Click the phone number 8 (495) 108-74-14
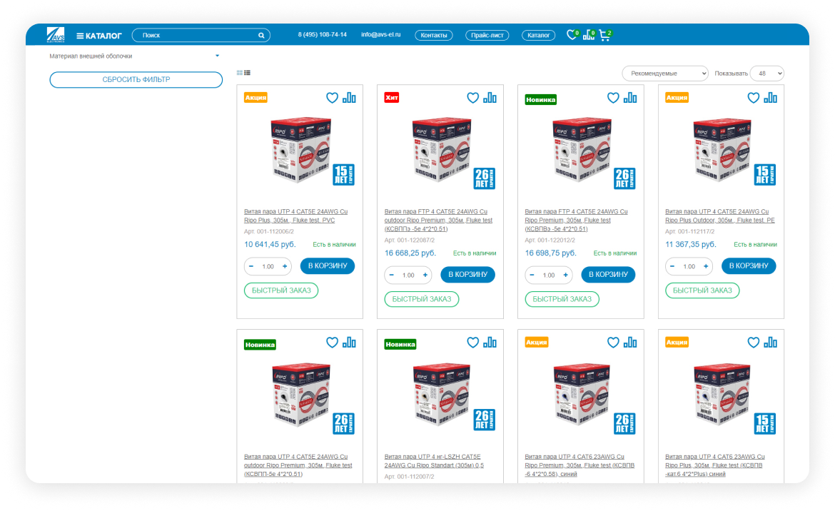 pyautogui.click(x=322, y=34)
